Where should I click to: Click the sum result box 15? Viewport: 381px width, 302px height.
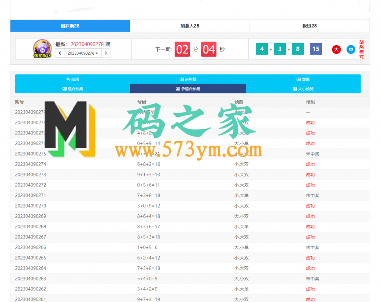(x=316, y=49)
